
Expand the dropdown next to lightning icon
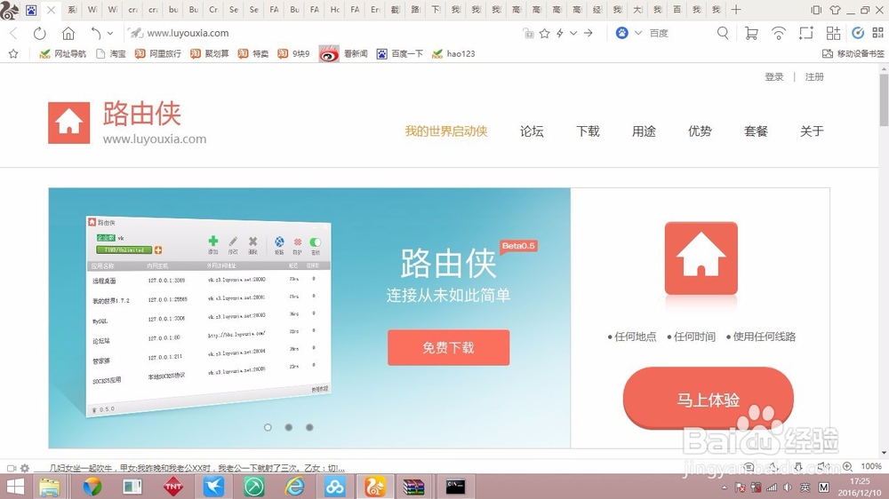coord(573,34)
